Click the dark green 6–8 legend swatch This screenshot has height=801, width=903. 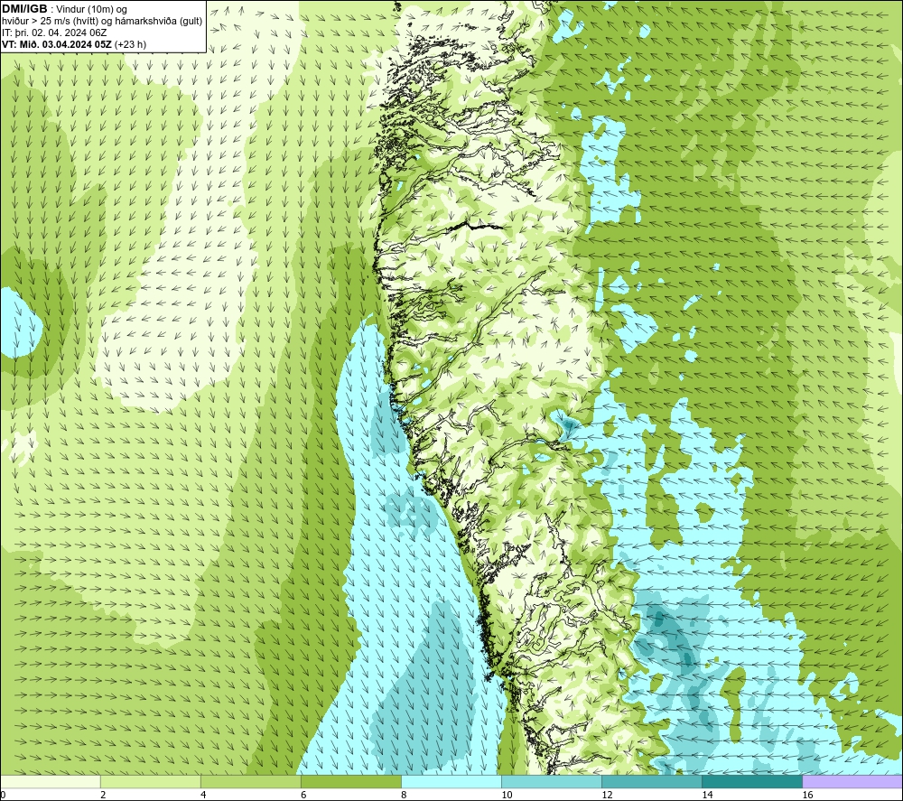click(350, 781)
